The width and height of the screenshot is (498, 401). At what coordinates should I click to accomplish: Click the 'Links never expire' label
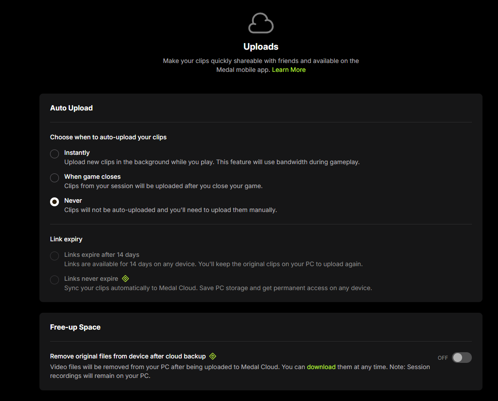91,279
